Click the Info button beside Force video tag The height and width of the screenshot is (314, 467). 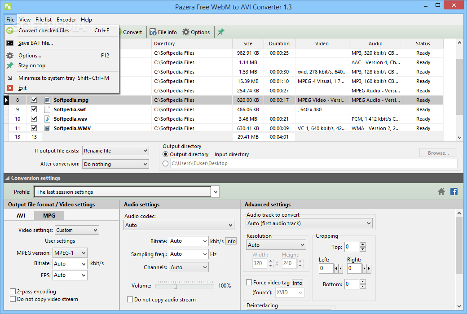click(x=297, y=283)
